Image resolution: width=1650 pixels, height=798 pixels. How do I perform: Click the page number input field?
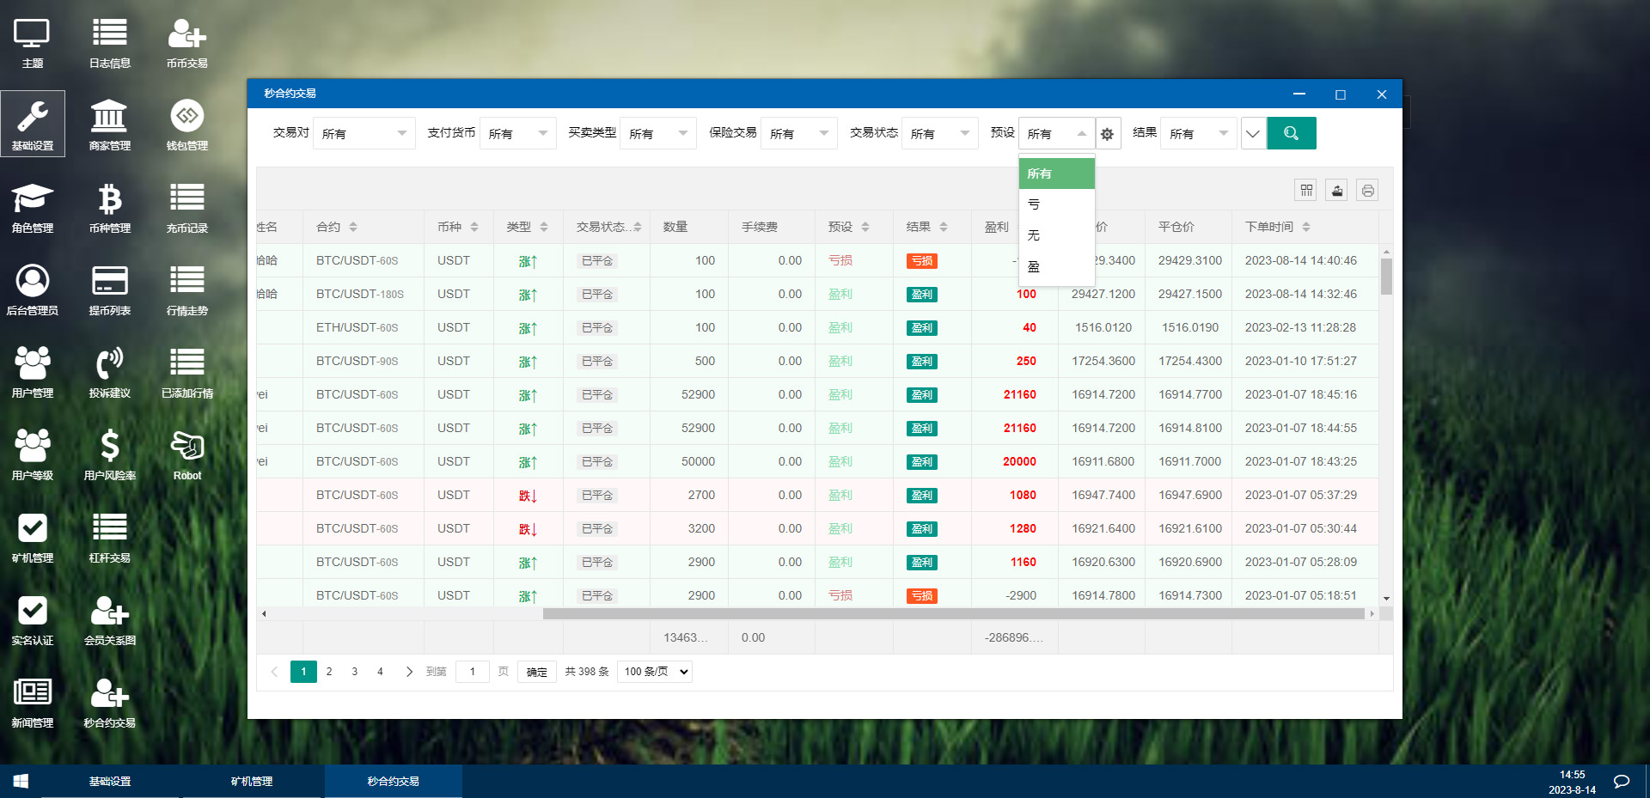(472, 672)
